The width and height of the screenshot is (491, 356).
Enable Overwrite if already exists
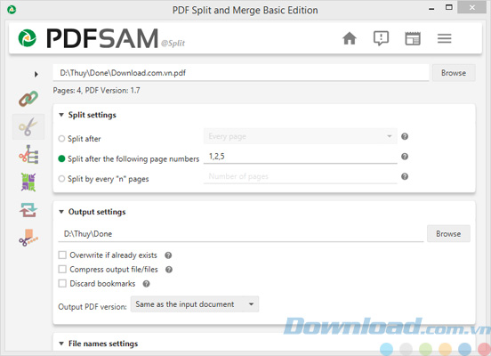[62, 255]
